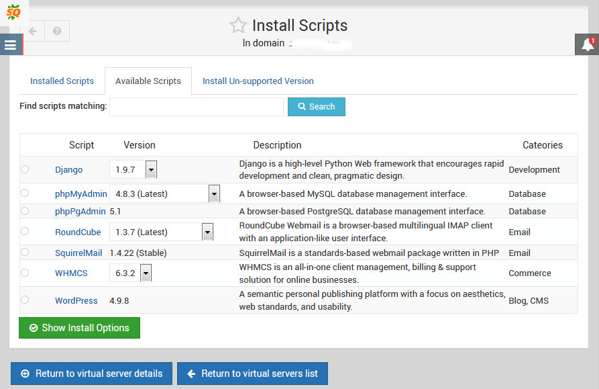Click the Show Install Options button
Viewport: 599px width, 389px height.
click(79, 328)
